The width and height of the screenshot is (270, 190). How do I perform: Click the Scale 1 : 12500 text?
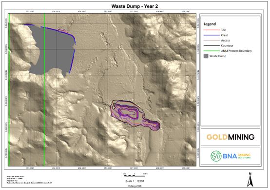click(x=135, y=181)
